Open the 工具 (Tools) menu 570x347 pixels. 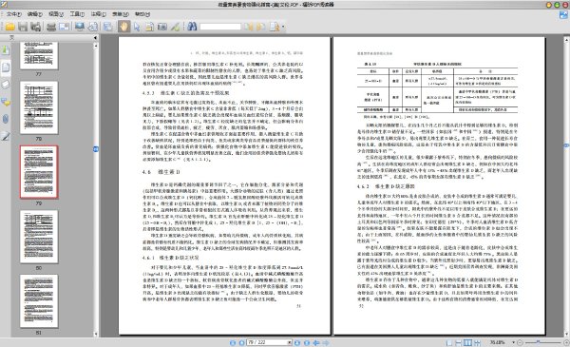click(77, 14)
